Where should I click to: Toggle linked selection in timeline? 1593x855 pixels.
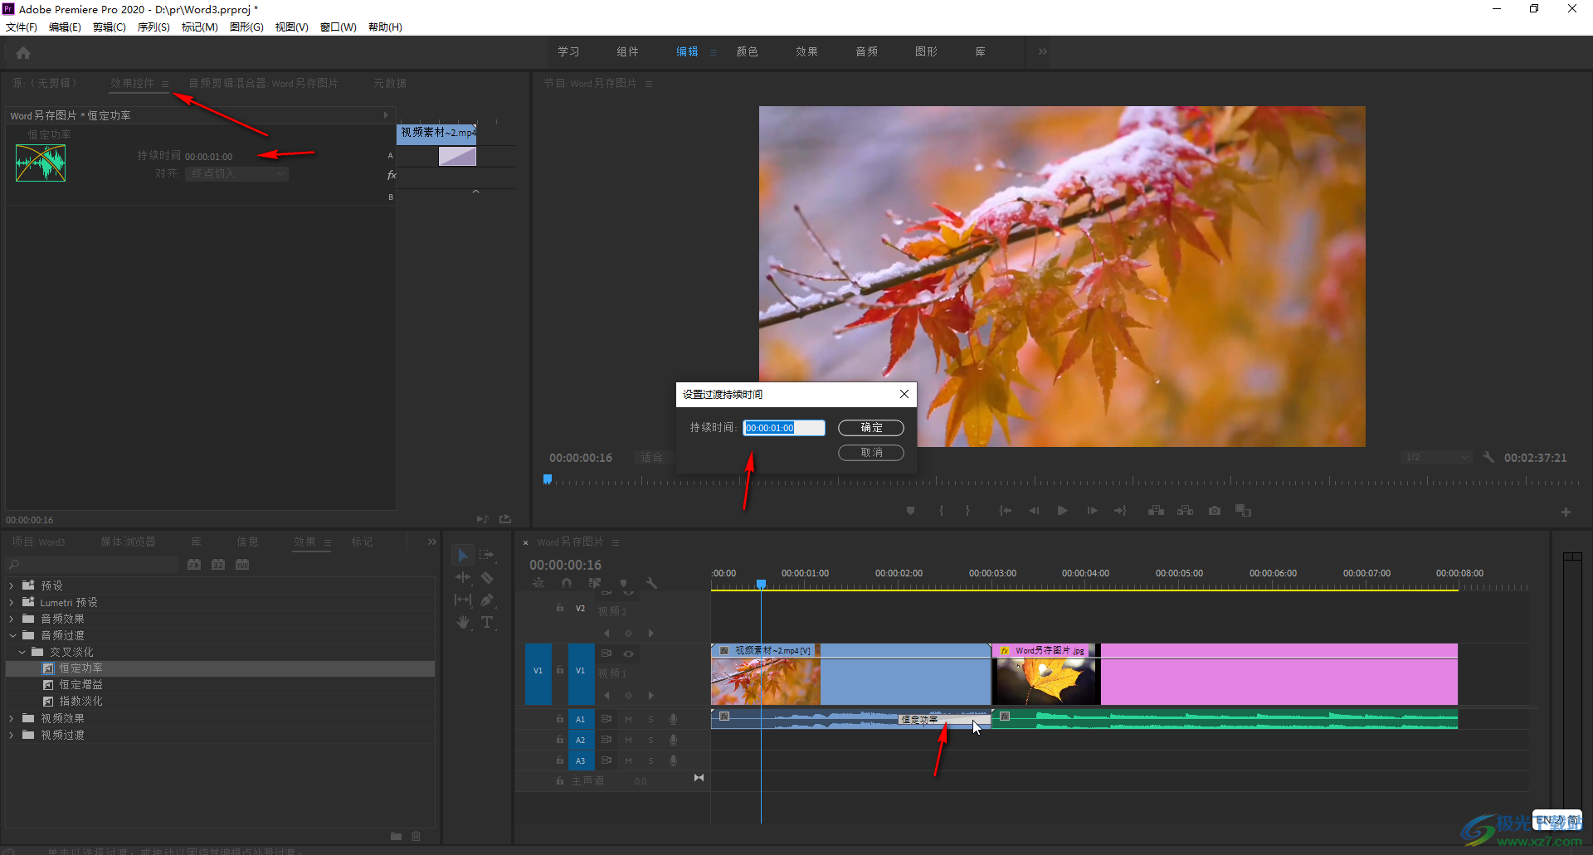point(595,583)
